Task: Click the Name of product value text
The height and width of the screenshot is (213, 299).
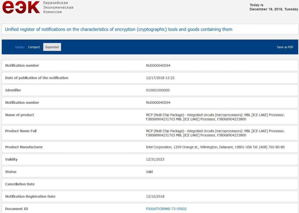Action: point(215,117)
